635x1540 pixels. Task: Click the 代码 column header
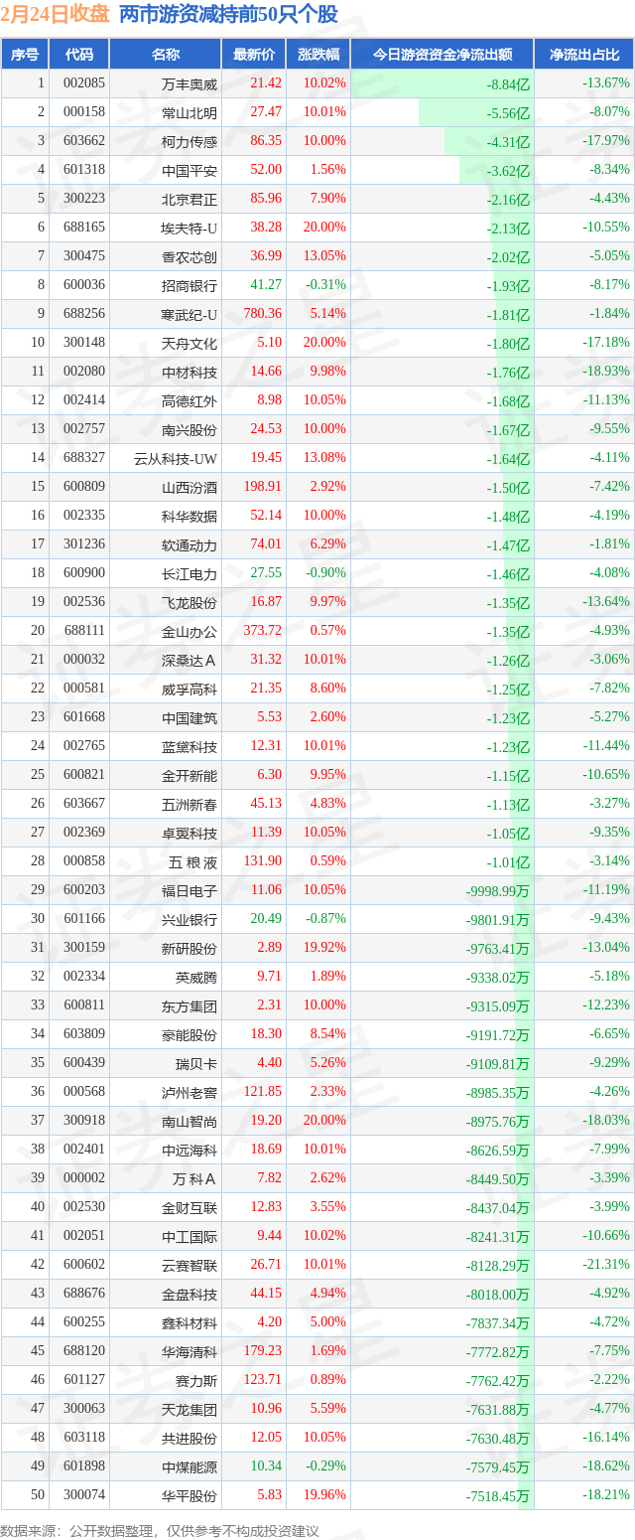pos(78,55)
